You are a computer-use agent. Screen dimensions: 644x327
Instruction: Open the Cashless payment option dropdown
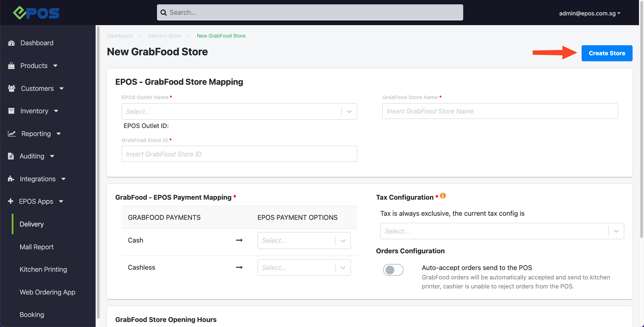click(304, 268)
